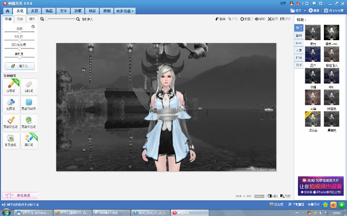The width and height of the screenshot is (347, 216).
Task: Go to the home page tab icon
Action: (x=7, y=11)
